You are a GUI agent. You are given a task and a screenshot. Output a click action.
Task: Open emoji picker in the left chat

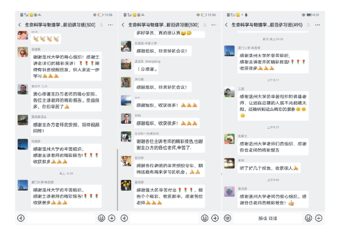[x=101, y=218]
